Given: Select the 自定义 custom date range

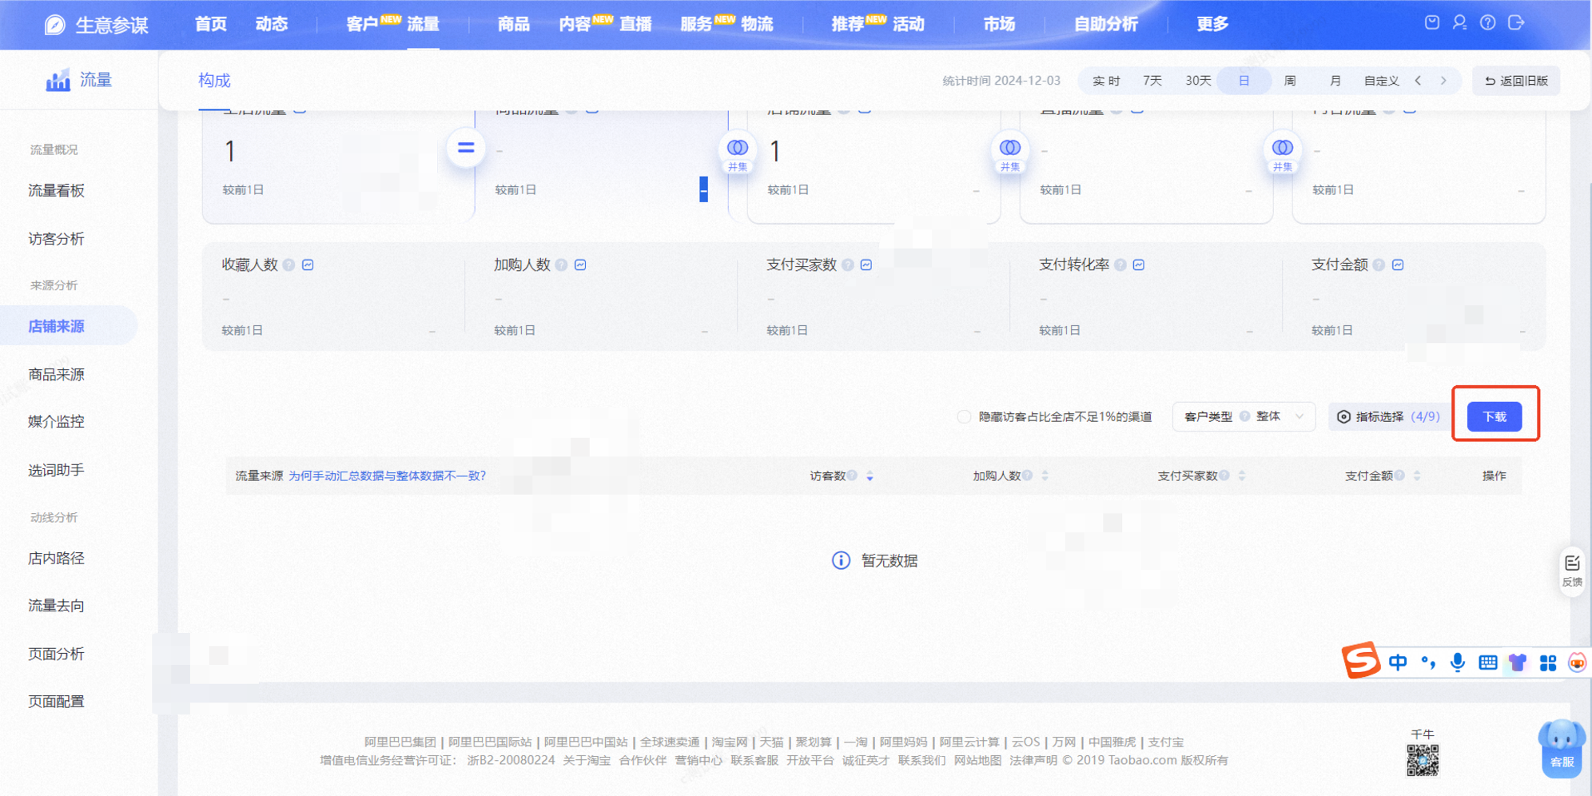Looking at the screenshot, I should [x=1381, y=81].
